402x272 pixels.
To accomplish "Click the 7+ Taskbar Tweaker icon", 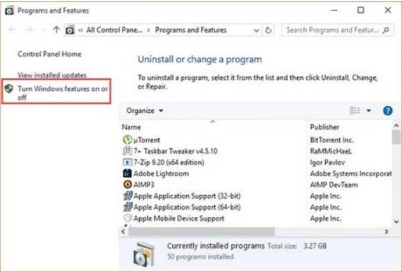I will coord(127,151).
